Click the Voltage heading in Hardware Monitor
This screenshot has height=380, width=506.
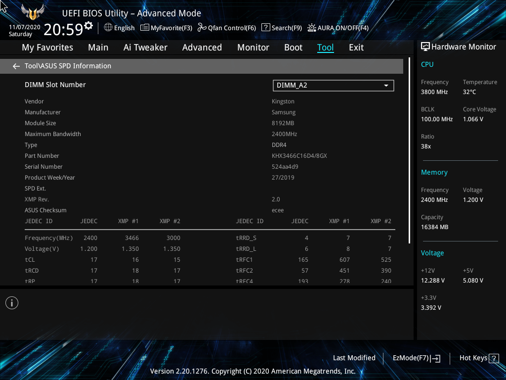pyautogui.click(x=432, y=253)
